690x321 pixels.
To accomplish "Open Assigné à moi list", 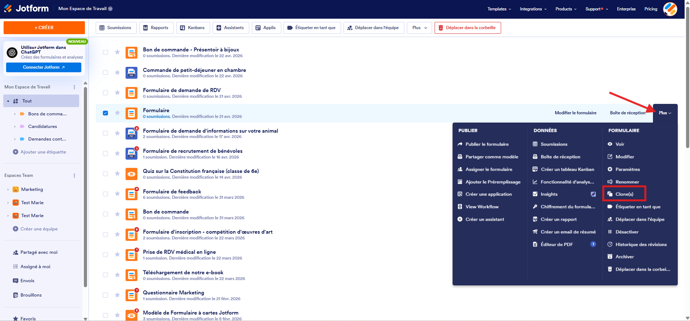I will pyautogui.click(x=32, y=267).
